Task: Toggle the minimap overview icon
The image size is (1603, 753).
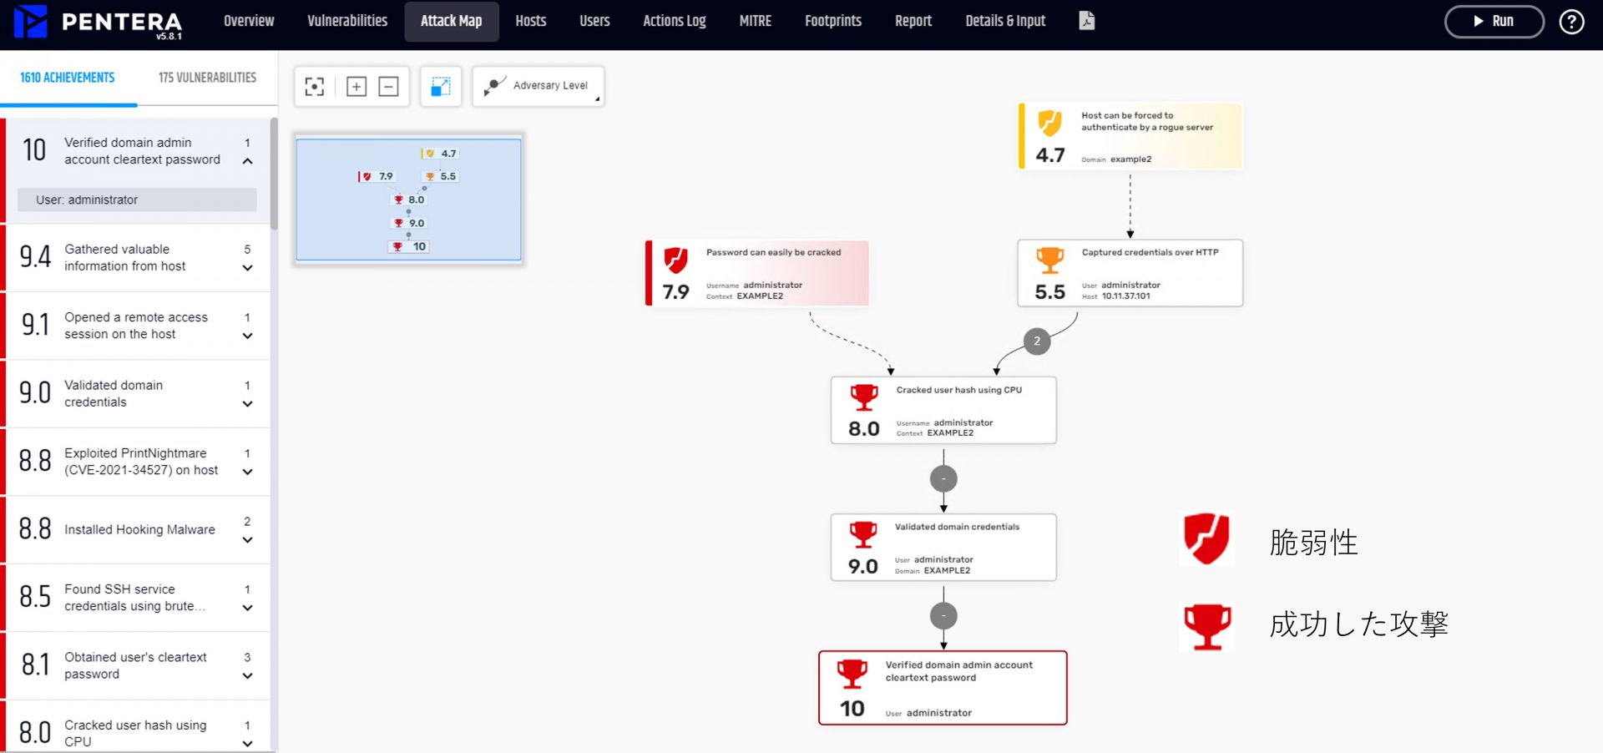Action: tap(441, 87)
